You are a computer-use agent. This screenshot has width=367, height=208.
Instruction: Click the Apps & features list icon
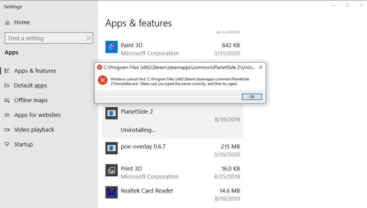pyautogui.click(x=7, y=71)
